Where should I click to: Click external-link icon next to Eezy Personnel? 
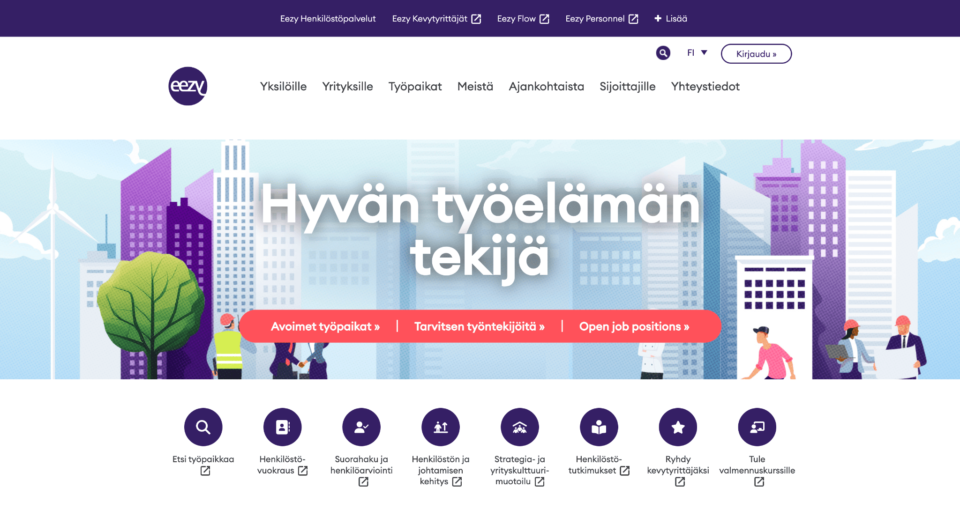[633, 19]
